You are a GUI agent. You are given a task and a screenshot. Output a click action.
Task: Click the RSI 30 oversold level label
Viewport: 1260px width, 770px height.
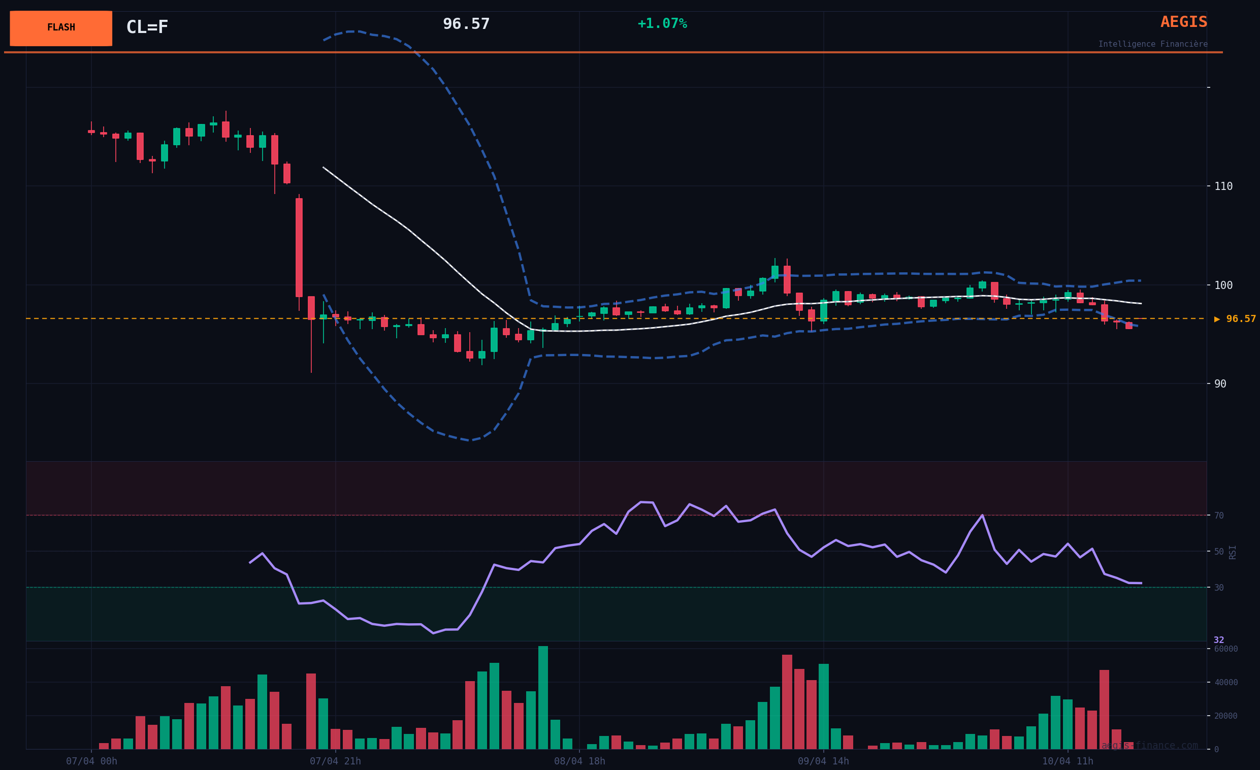[1218, 588]
